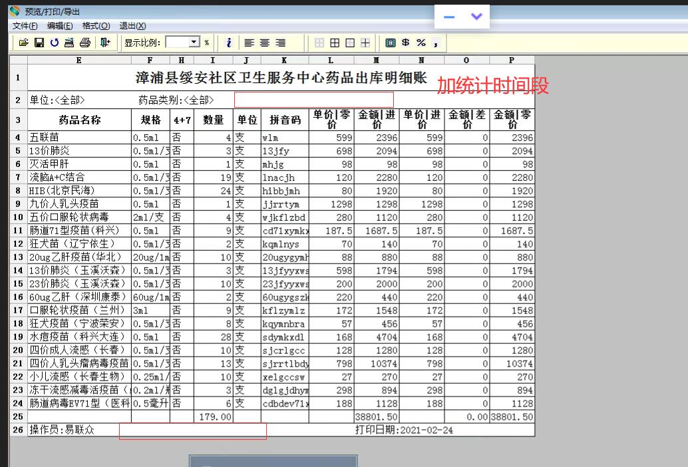Open the 文件(F) menu
The image size is (688, 467).
(25, 26)
